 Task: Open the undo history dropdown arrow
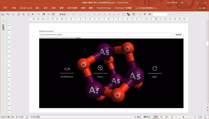pyautogui.click(x=10, y=14)
